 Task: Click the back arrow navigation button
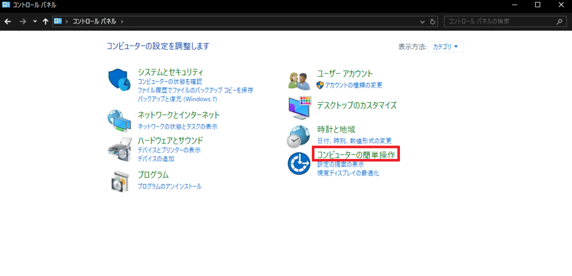tap(8, 22)
